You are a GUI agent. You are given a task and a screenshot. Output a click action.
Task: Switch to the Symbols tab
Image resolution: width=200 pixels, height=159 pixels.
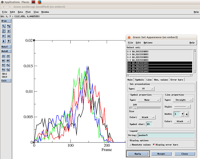(140, 80)
